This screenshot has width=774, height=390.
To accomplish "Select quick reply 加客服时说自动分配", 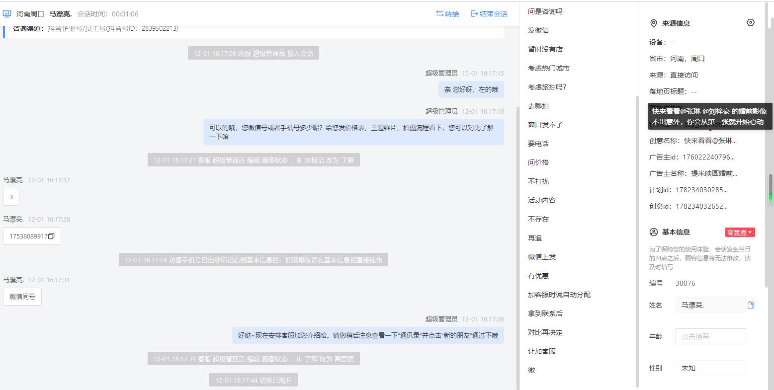I will (559, 295).
